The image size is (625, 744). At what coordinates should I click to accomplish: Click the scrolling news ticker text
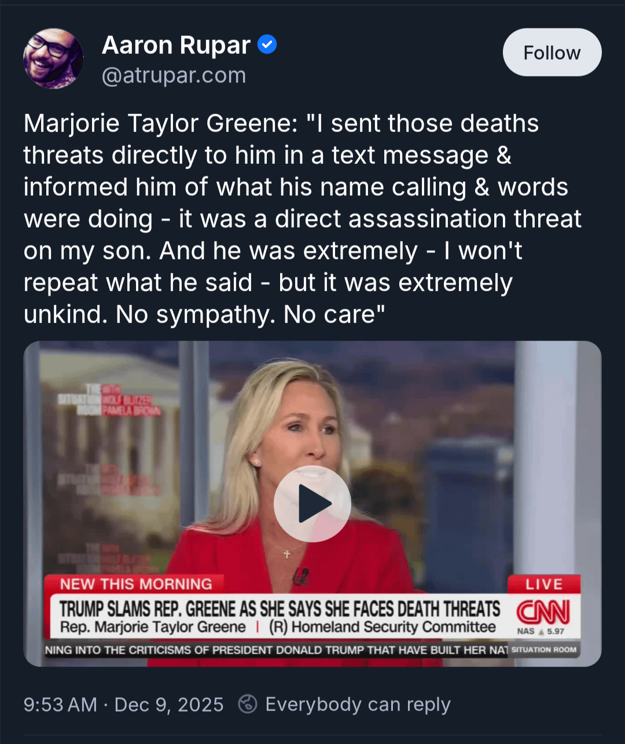277,650
